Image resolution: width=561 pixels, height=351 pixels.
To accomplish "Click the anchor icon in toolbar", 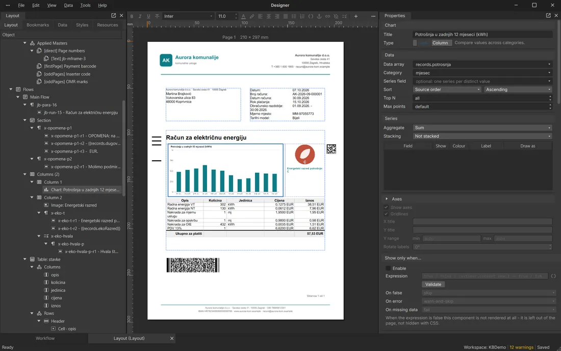I will (x=319, y=16).
